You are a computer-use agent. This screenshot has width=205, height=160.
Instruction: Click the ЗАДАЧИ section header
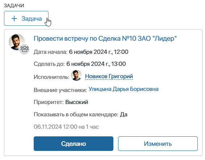coord(14,6)
